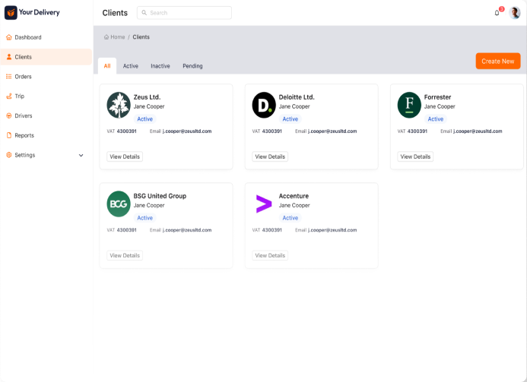
Task: Open Orders in the sidebar
Action: (46, 77)
